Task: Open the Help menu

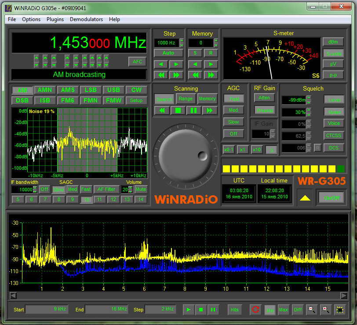Action: pyautogui.click(x=114, y=19)
